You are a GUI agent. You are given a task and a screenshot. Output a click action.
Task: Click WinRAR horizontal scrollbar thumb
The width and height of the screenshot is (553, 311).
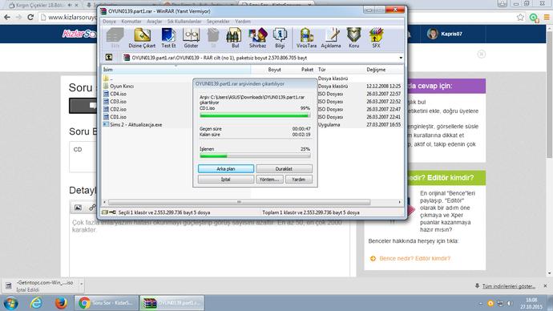pos(239,202)
